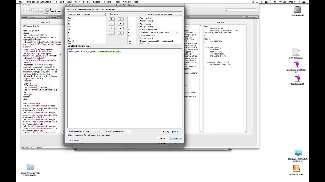Open View all functions by name dropdown
The height and width of the screenshot is (182, 325).
point(168,14)
